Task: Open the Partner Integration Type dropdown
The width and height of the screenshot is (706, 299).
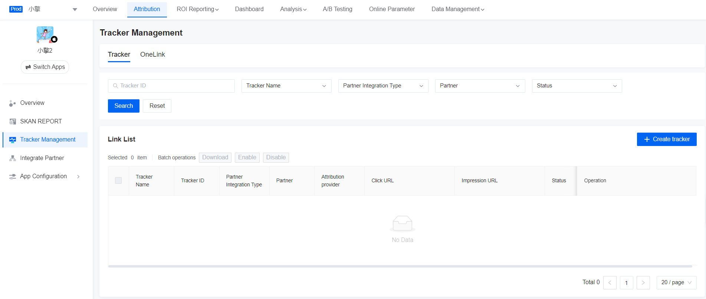Action: point(383,86)
